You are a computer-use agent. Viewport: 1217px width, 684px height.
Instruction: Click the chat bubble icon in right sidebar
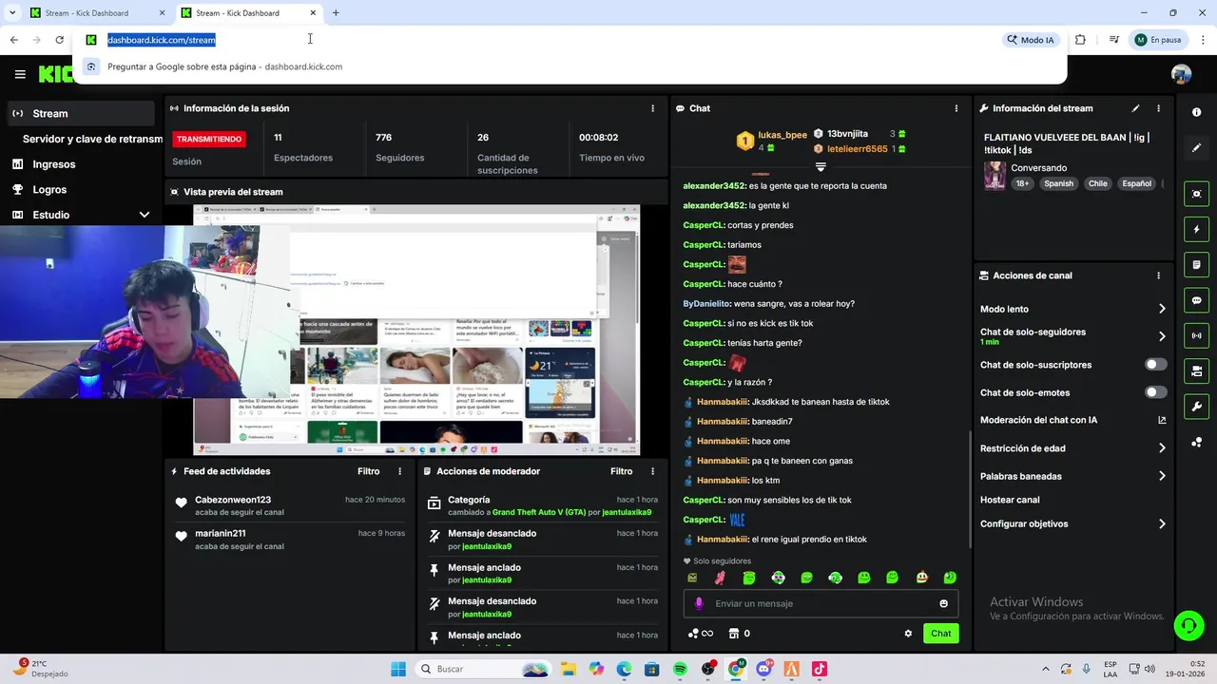[x=1196, y=300]
